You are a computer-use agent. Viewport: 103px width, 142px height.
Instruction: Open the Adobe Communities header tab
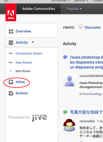click(x=39, y=9)
